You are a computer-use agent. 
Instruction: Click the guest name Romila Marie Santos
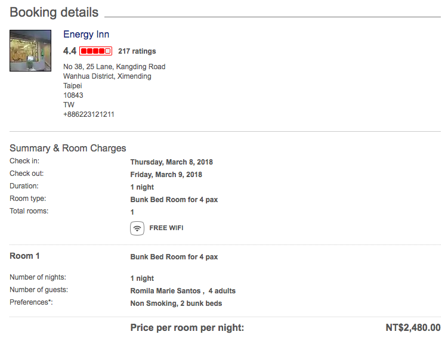coord(165,291)
